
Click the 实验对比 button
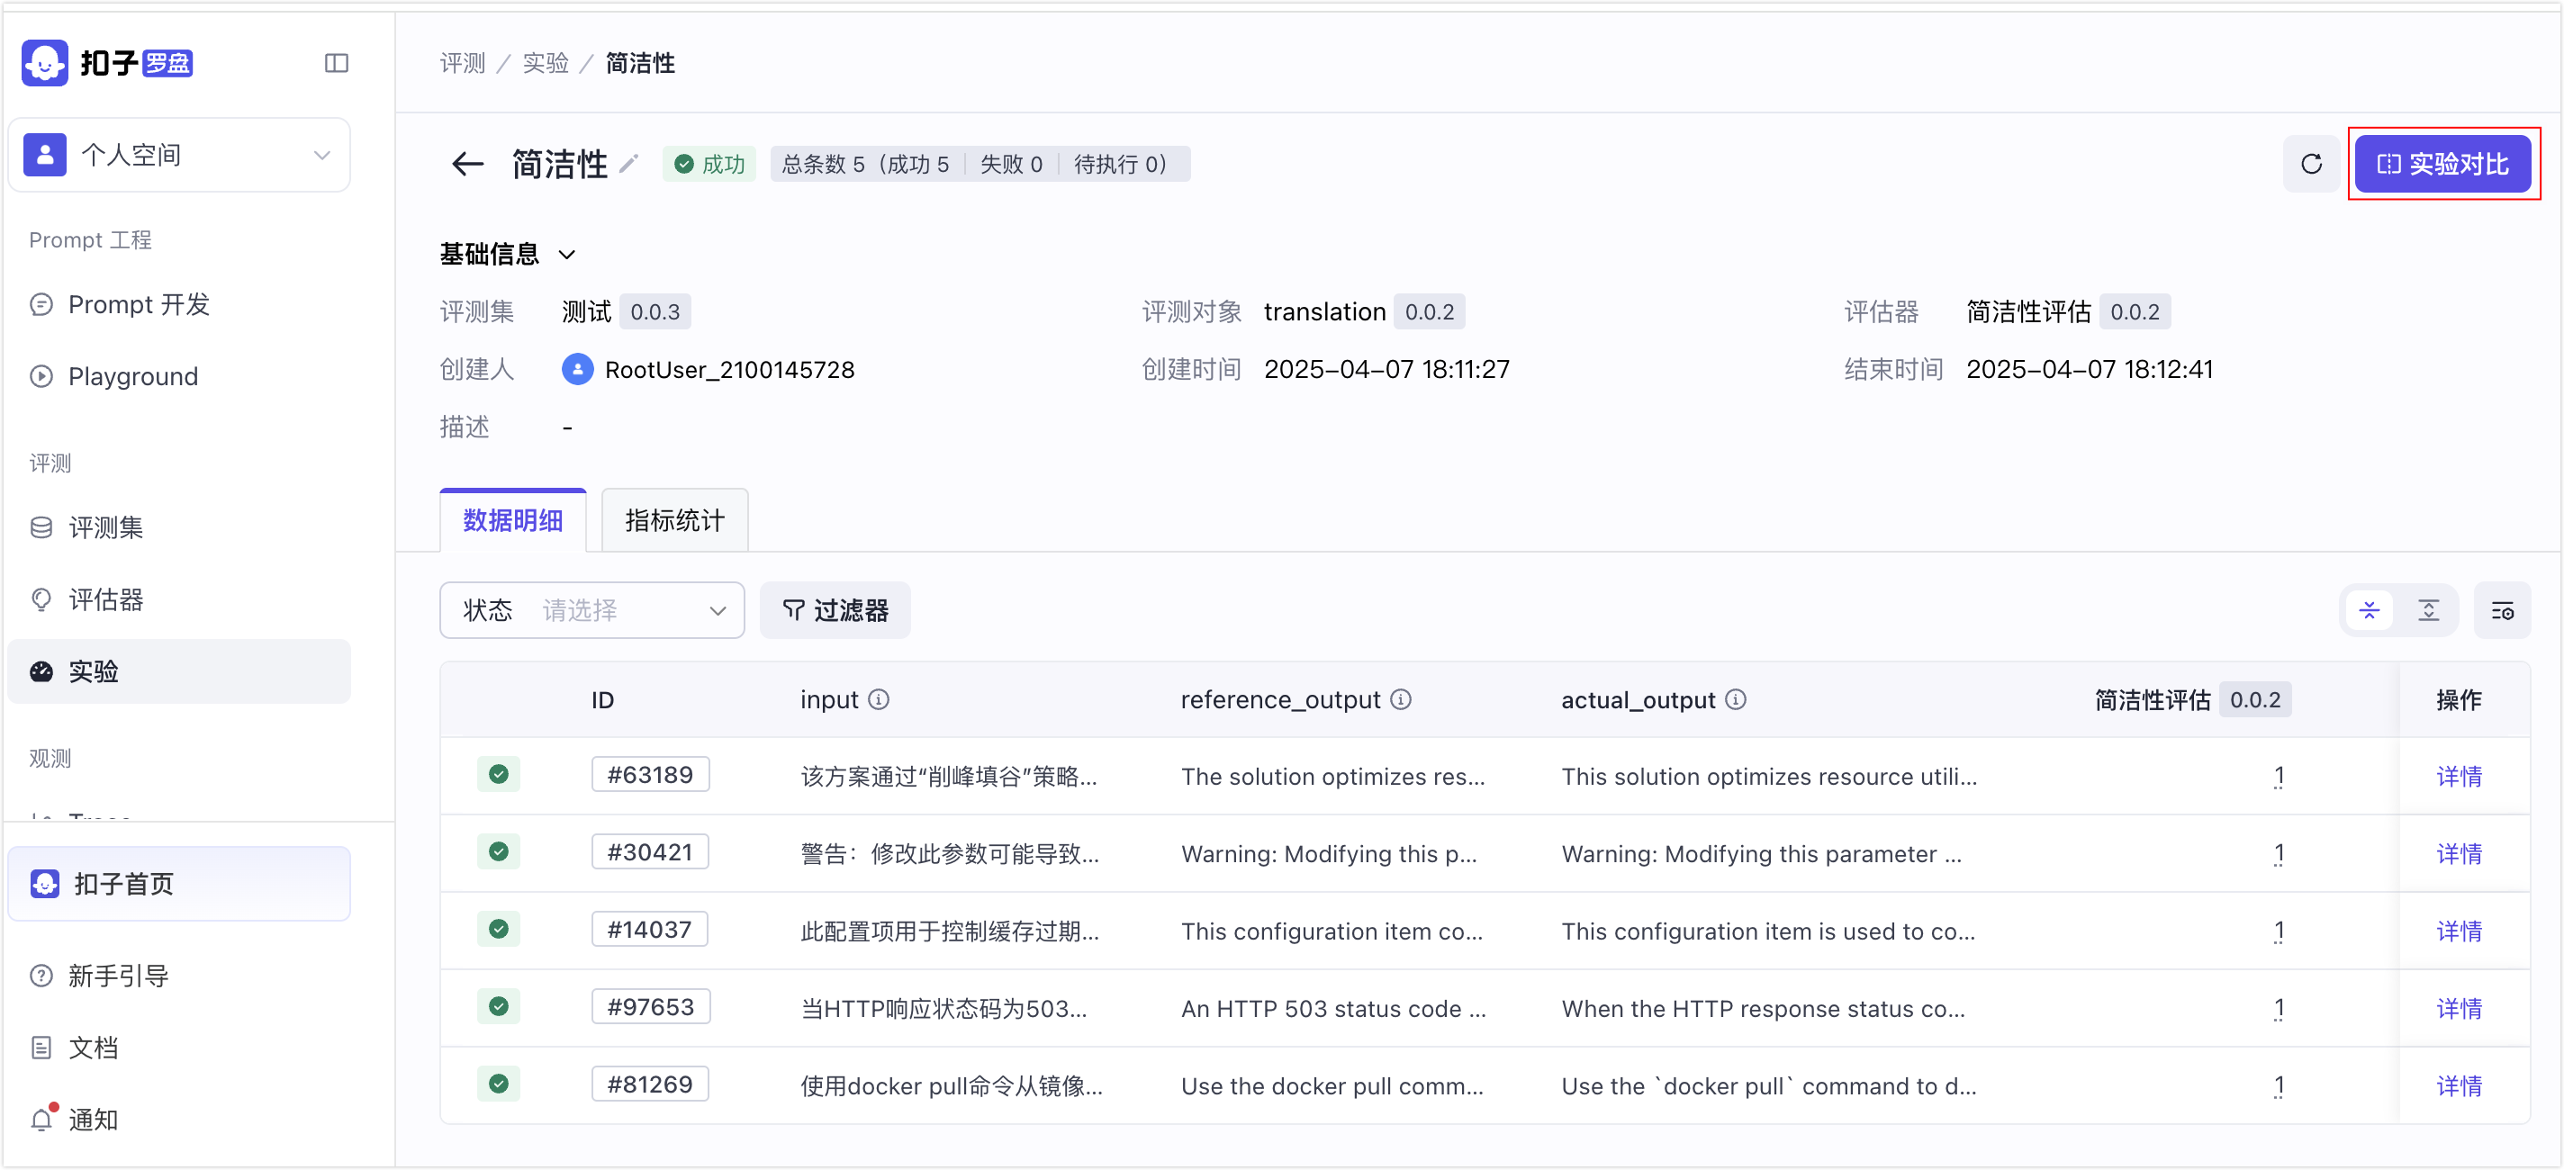[x=2442, y=164]
